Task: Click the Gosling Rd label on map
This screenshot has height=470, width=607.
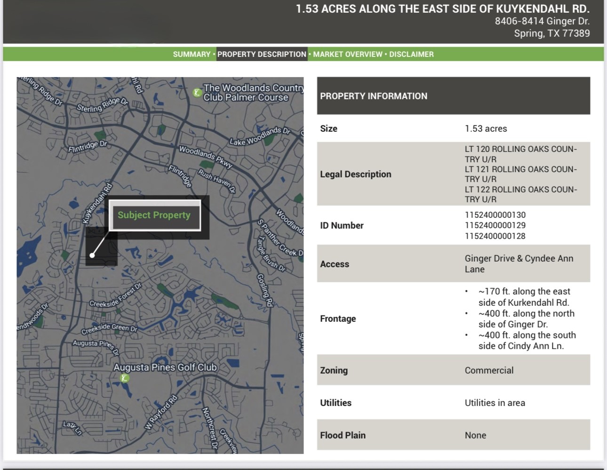Action: (x=265, y=290)
